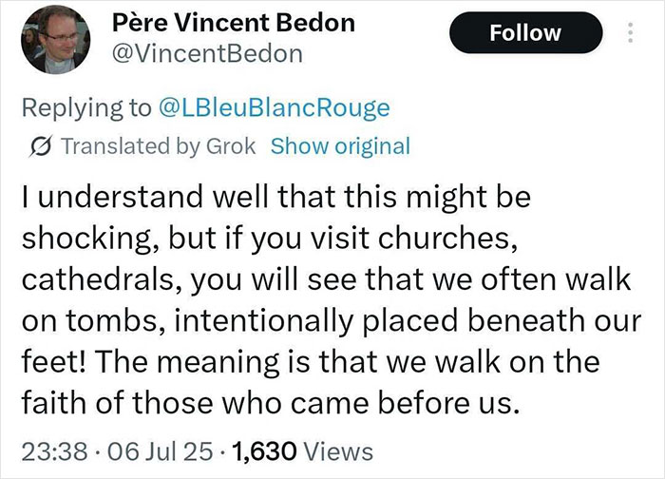Click the Translated by Grok label

[160, 146]
